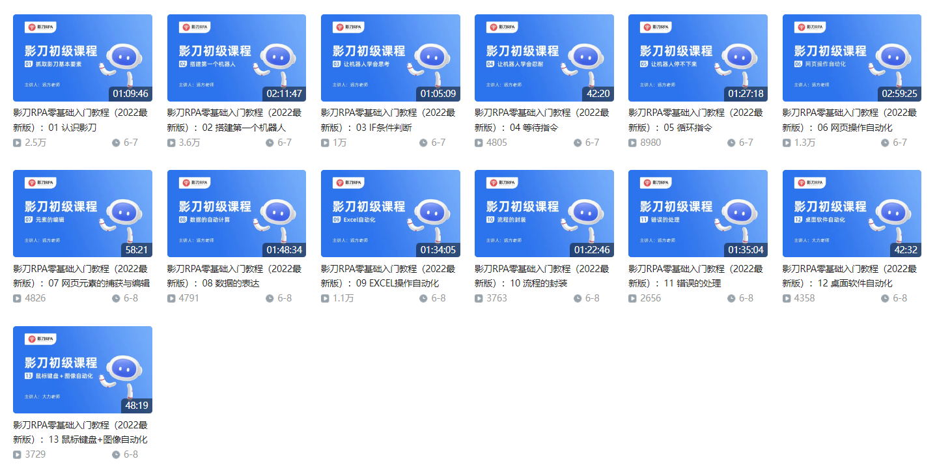Open the 11 错误的处理 video thumbnail
937x472 pixels.
click(x=698, y=214)
